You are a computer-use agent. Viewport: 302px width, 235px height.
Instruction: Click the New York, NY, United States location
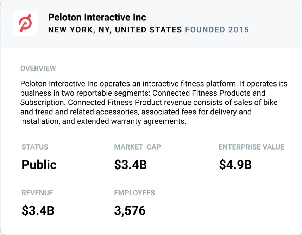pyautogui.click(x=115, y=30)
